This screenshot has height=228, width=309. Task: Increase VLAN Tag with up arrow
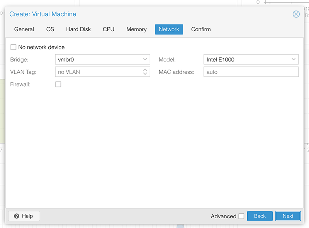(145, 70)
